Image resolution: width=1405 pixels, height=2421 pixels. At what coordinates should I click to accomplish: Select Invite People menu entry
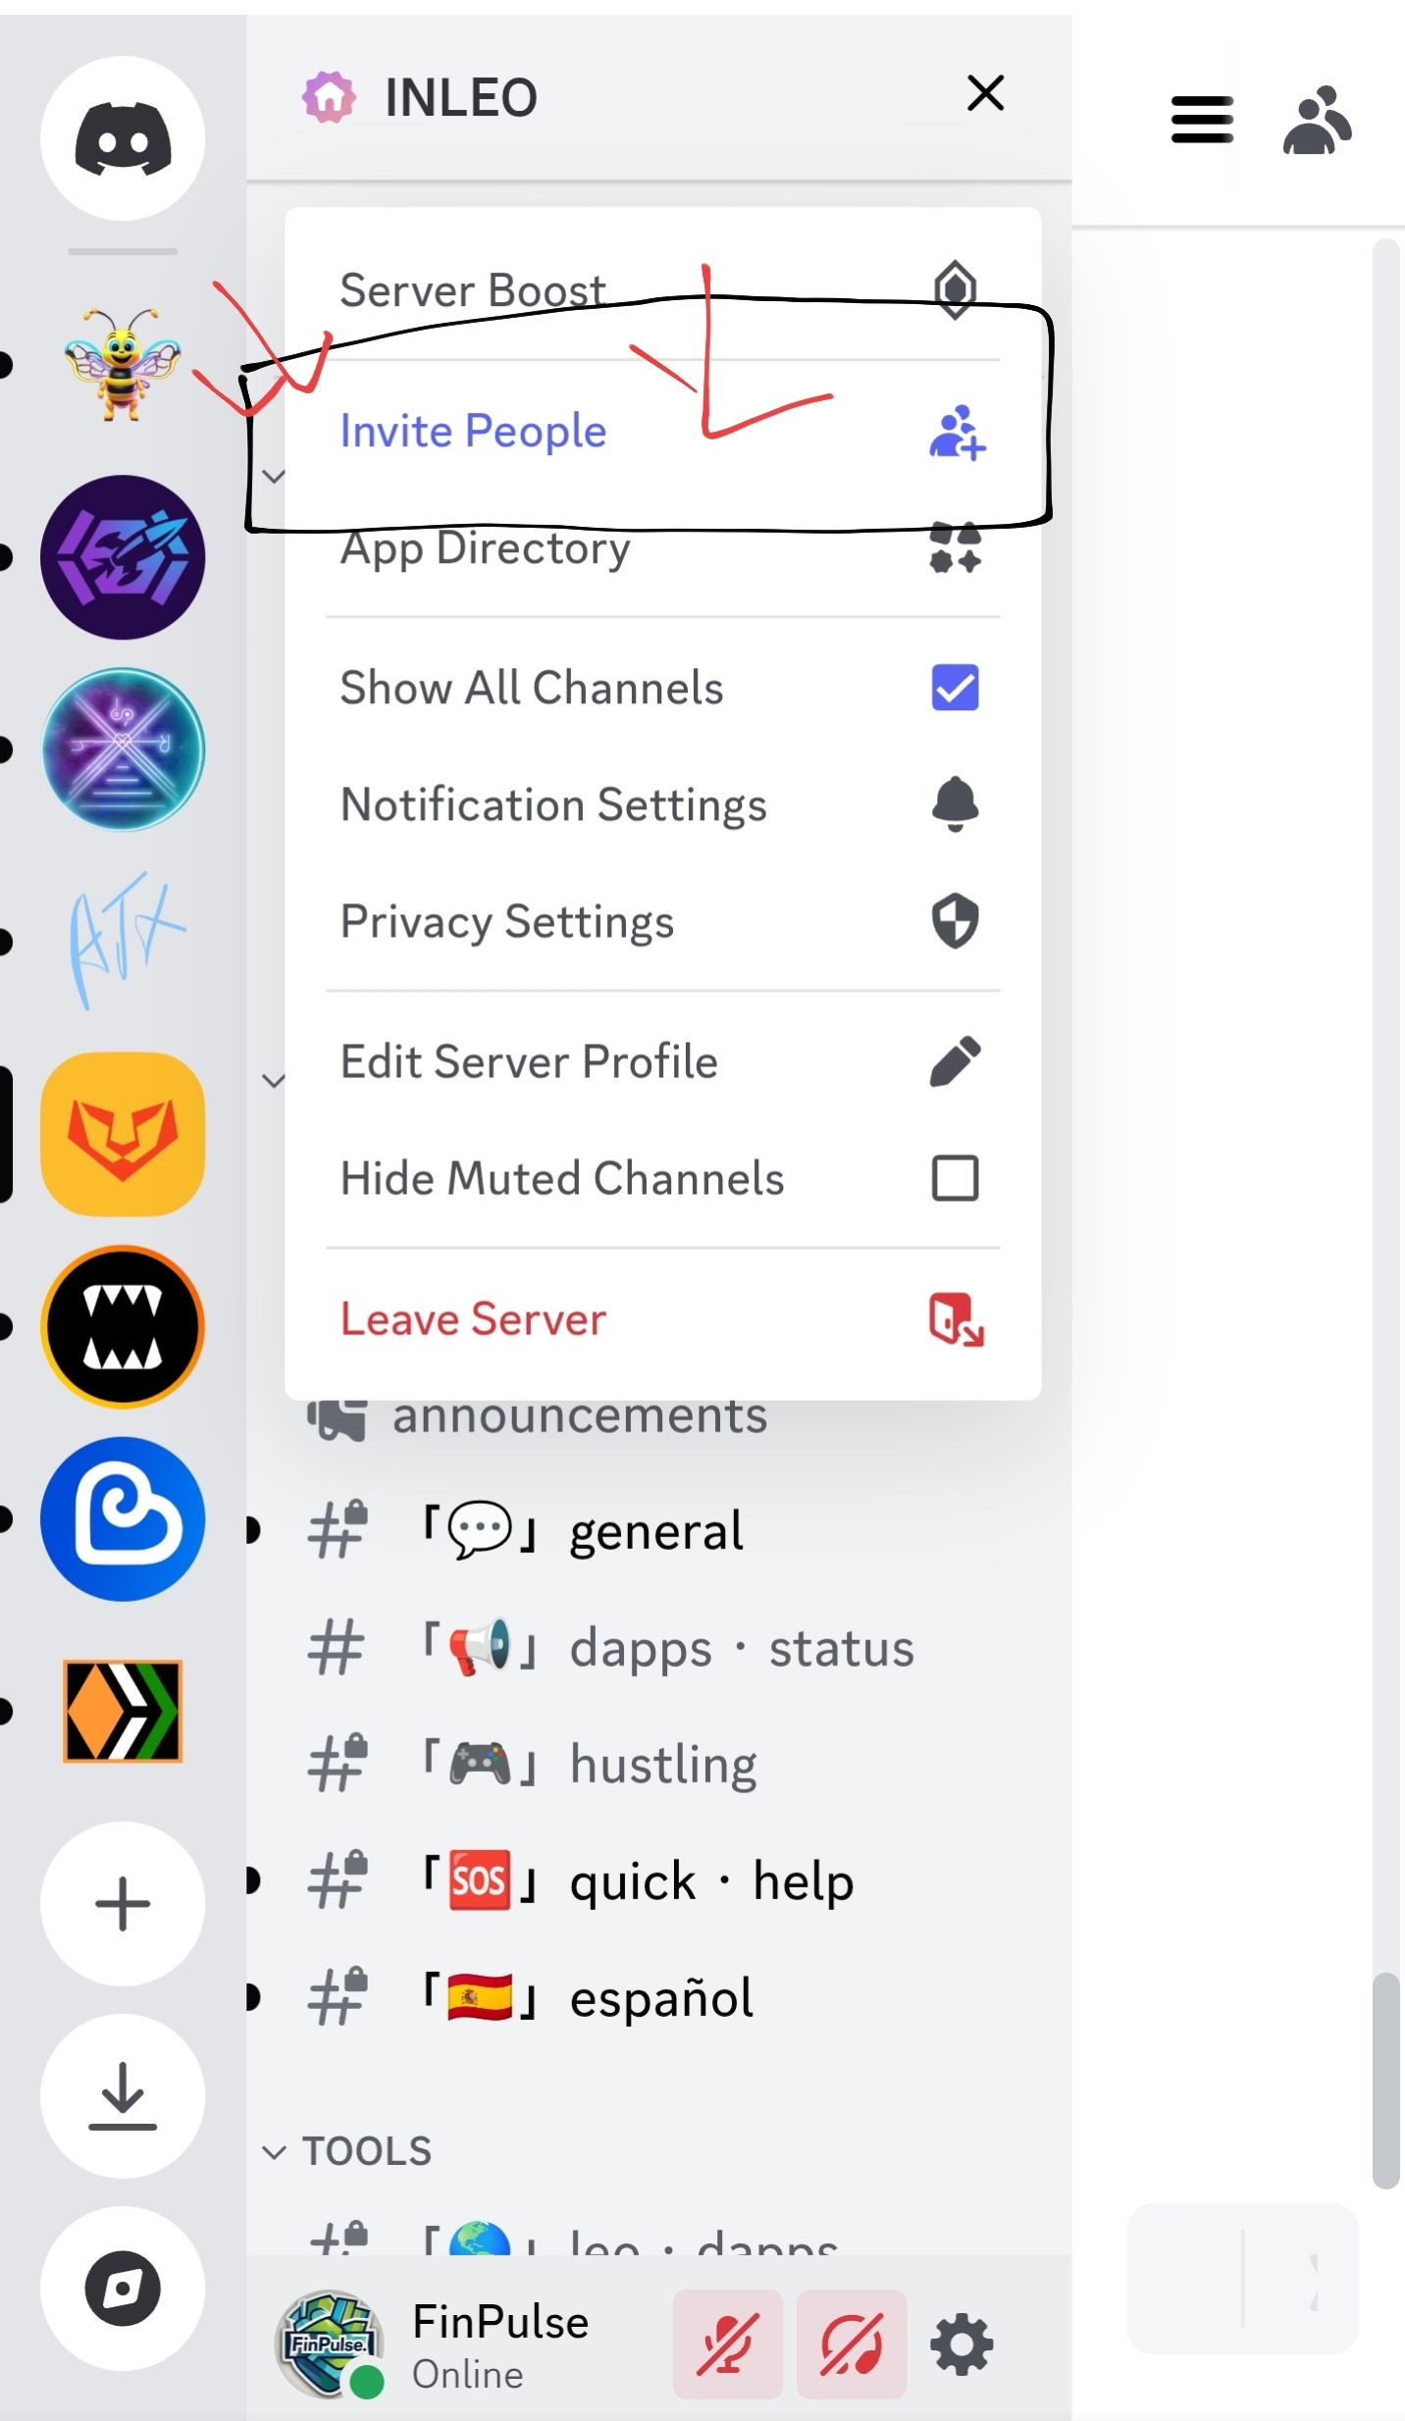[662, 431]
